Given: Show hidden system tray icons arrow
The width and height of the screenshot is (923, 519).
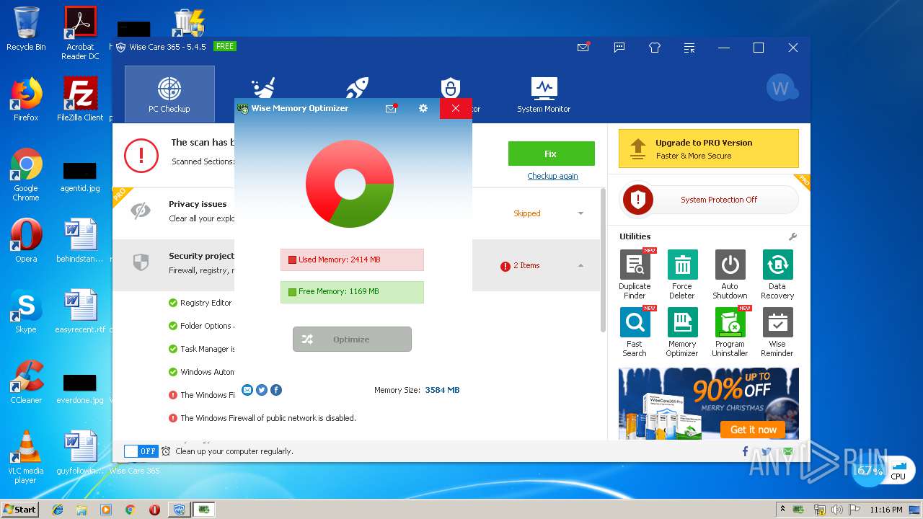Looking at the screenshot, I should tap(783, 510).
